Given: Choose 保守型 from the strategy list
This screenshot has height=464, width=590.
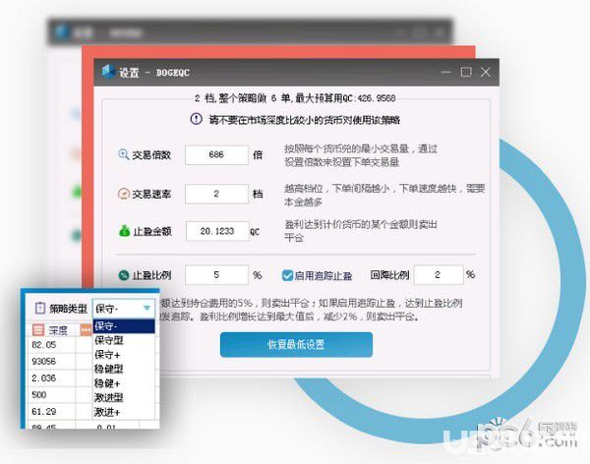Looking at the screenshot, I should coord(124,340).
